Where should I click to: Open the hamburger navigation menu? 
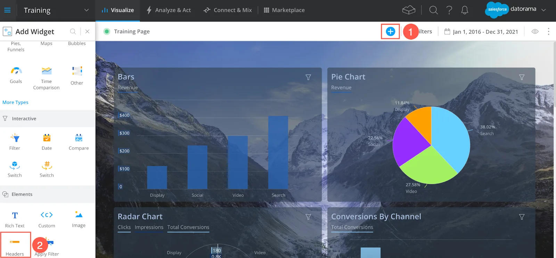pyautogui.click(x=7, y=10)
